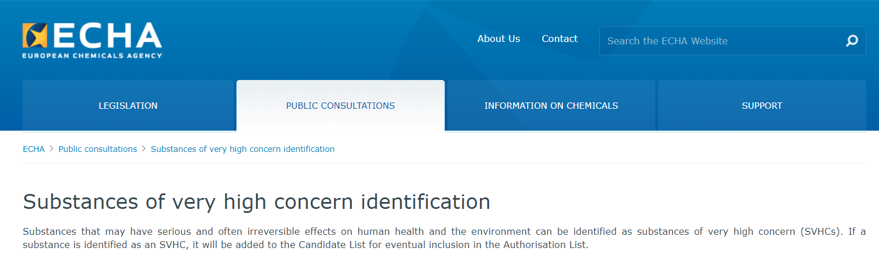
Task: Open the Support navigation tab
Action: (762, 106)
